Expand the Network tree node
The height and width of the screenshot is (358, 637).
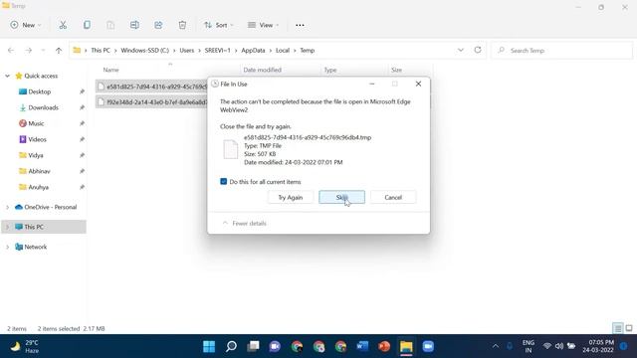pos(7,247)
